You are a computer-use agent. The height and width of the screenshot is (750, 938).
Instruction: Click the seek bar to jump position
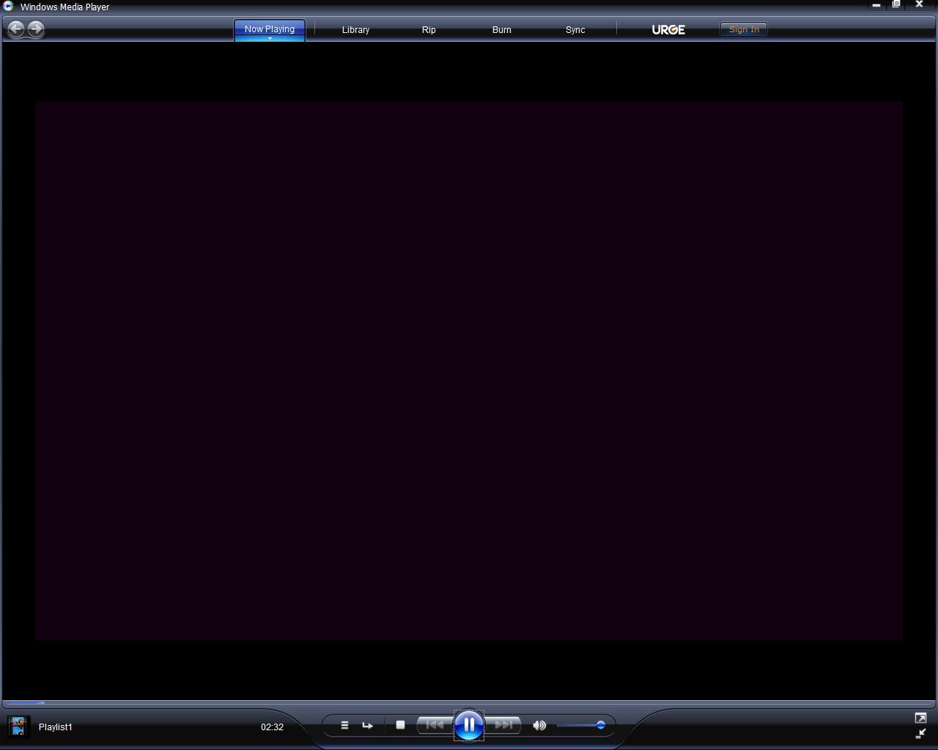(469, 703)
